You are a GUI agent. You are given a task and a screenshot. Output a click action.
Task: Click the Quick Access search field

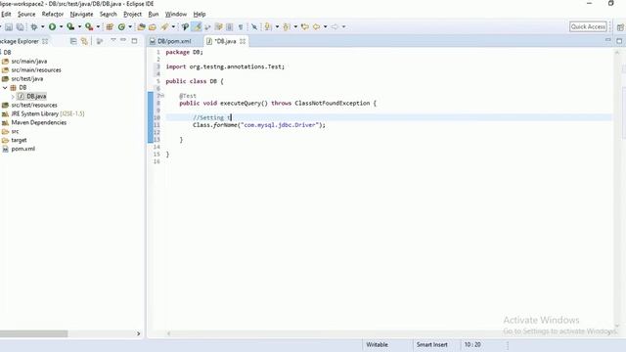tap(588, 26)
